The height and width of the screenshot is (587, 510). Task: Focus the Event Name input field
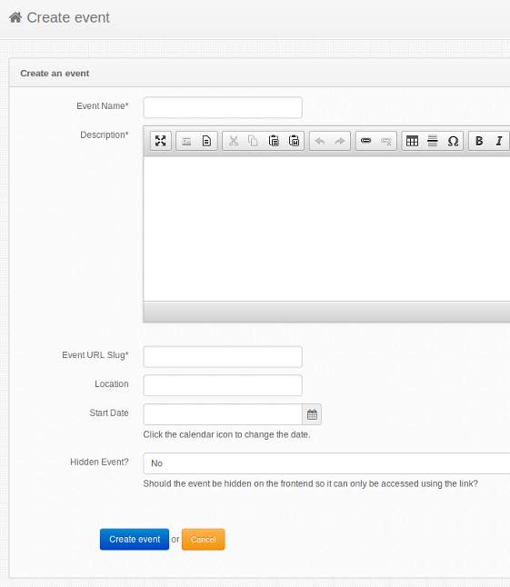pyautogui.click(x=223, y=108)
